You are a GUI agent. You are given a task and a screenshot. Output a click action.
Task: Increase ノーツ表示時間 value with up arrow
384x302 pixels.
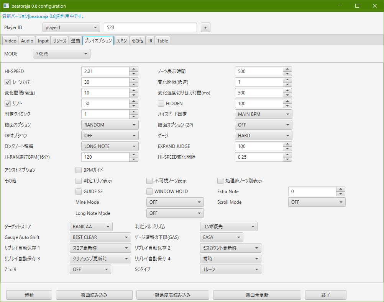287,69
